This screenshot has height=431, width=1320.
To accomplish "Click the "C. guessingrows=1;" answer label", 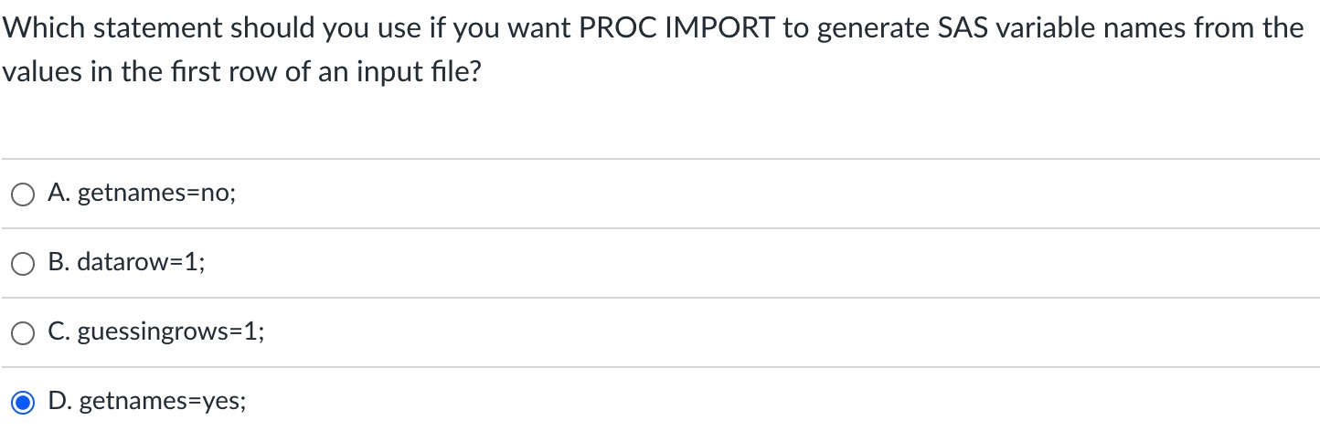I will click(x=156, y=332).
